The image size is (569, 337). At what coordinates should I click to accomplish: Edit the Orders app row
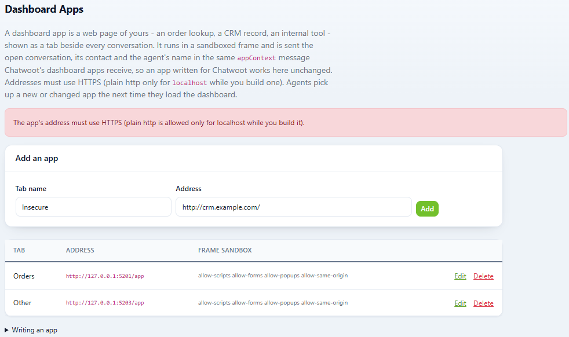coord(460,276)
